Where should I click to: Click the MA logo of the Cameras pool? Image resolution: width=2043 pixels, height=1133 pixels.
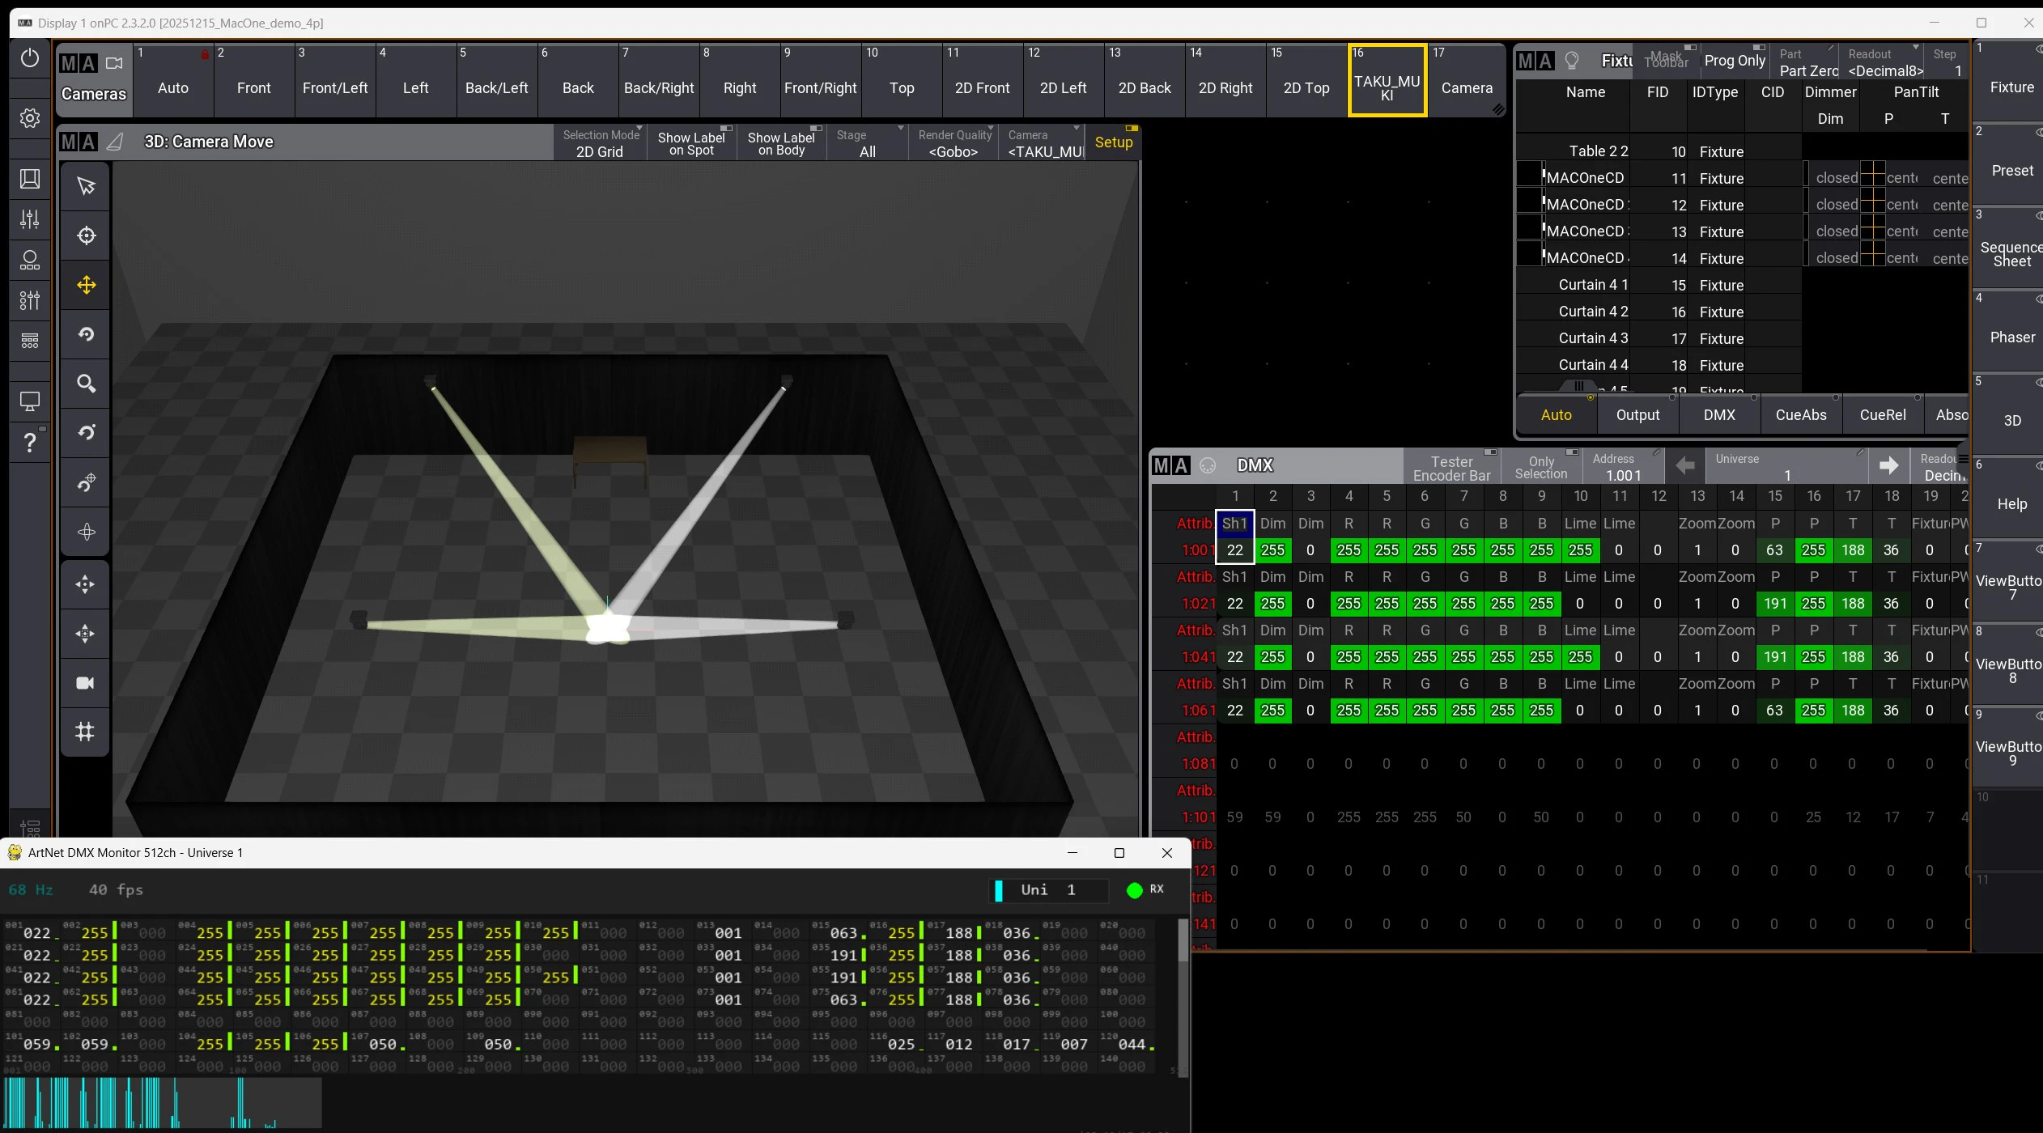click(79, 63)
